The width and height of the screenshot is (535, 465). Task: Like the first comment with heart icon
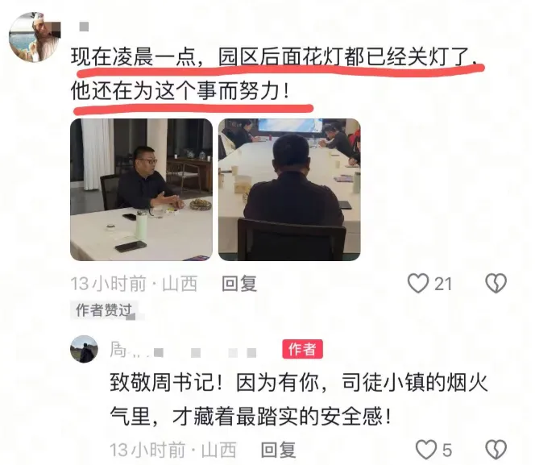pos(418,283)
